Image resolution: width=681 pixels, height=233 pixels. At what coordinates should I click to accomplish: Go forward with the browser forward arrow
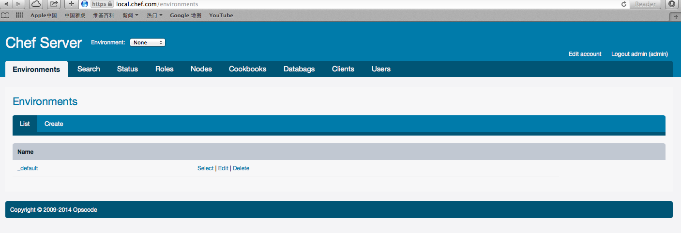(x=18, y=4)
